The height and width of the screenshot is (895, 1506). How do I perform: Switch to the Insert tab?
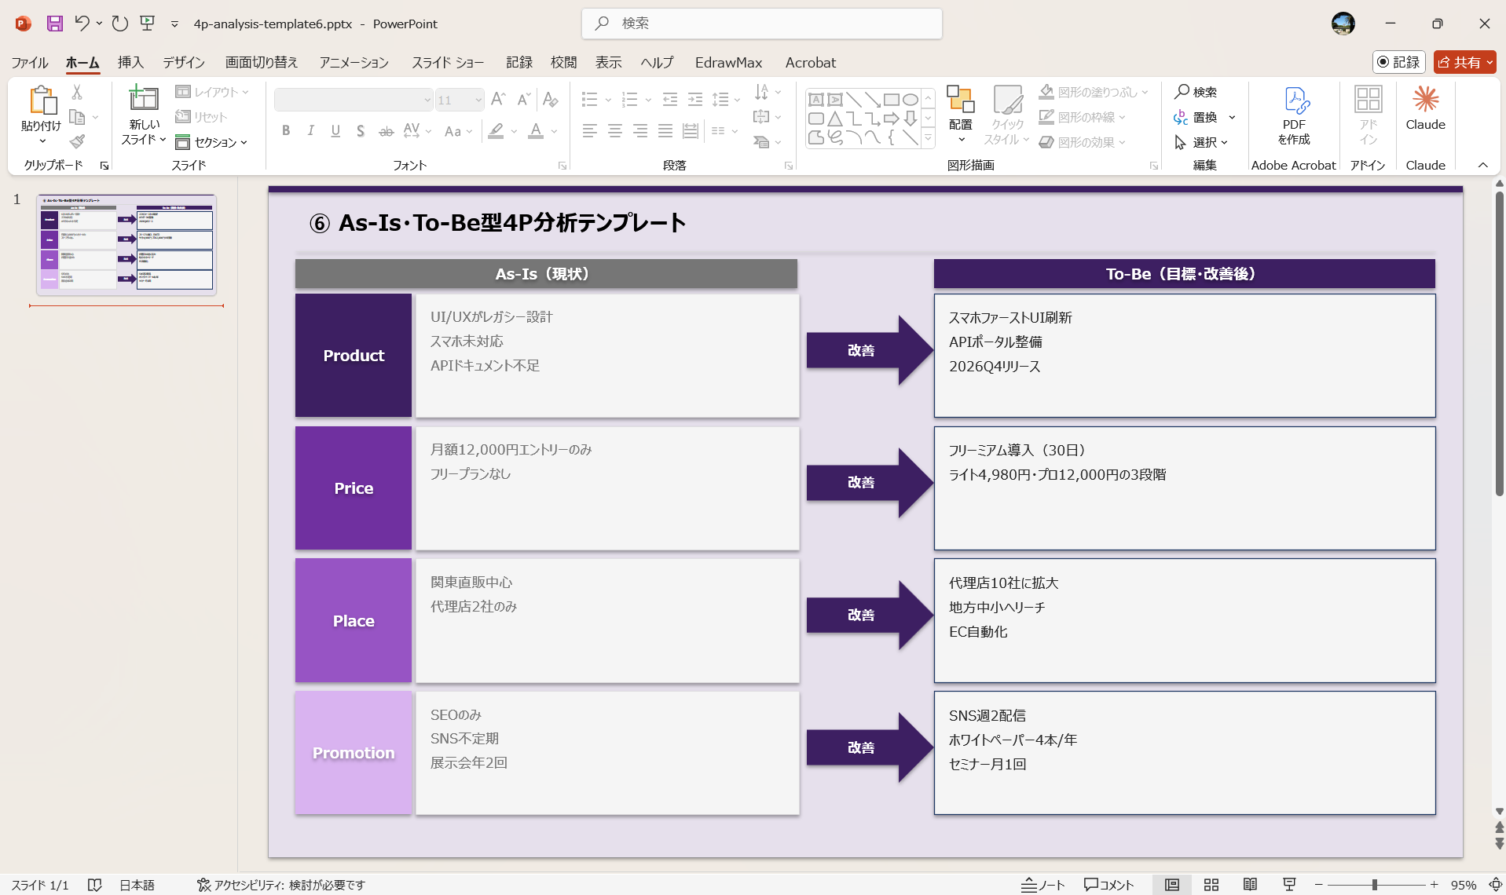pos(130,62)
